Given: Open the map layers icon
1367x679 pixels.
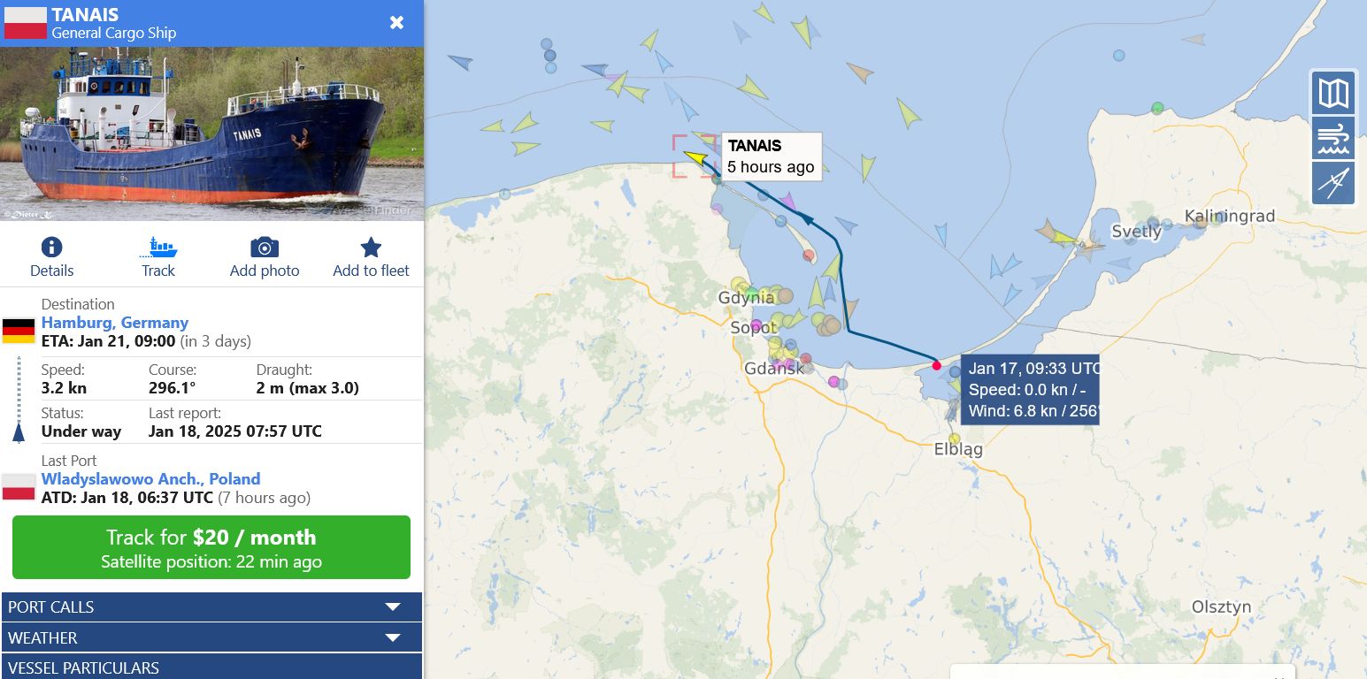Looking at the screenshot, I should [x=1333, y=93].
